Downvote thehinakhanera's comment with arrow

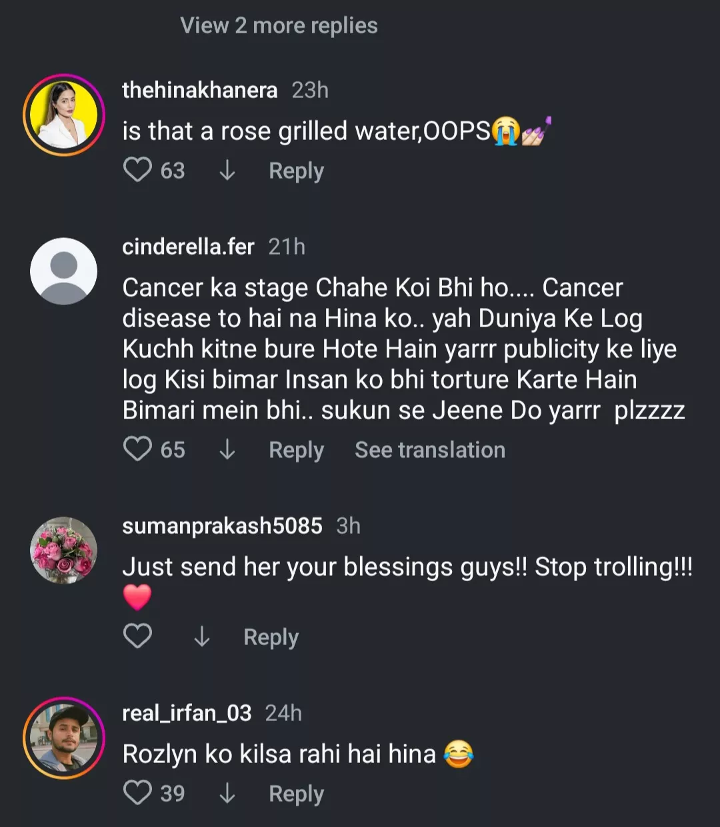coord(227,171)
